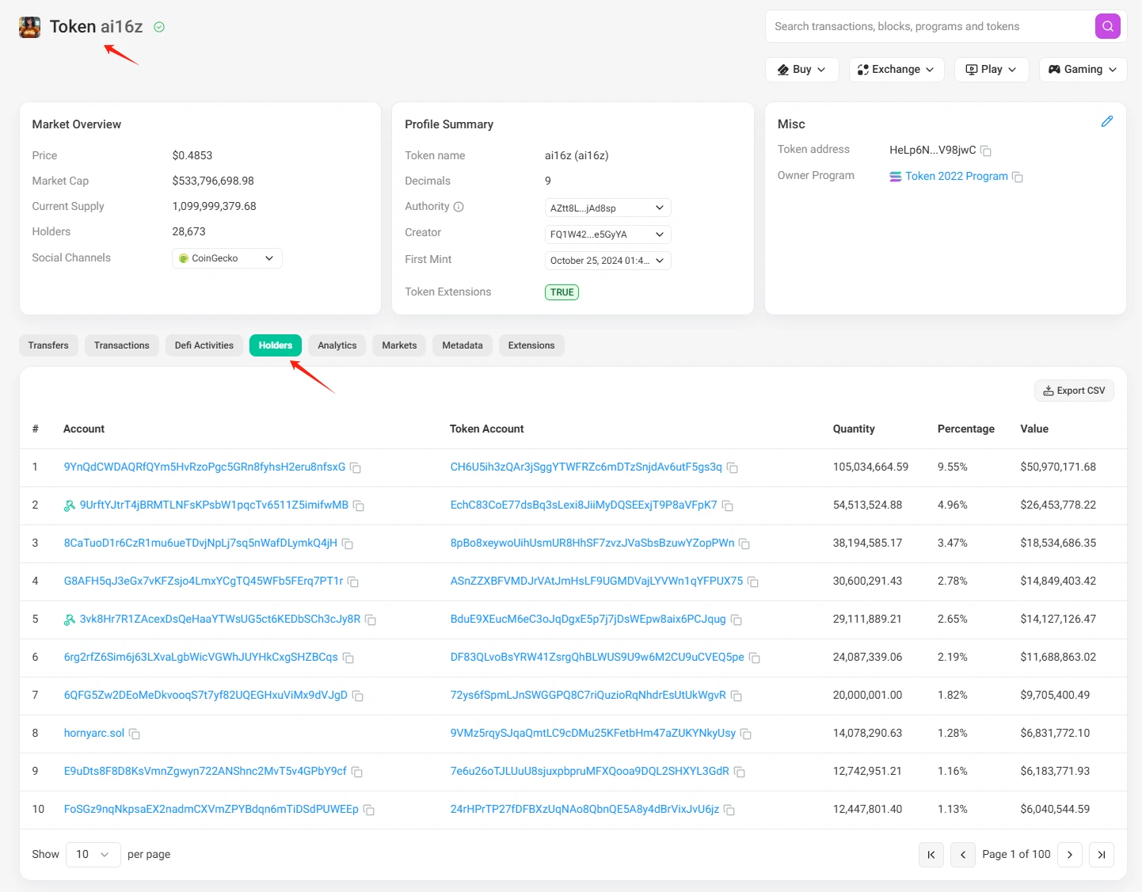Go to the last page of holders
Screen dimensions: 1142x892
pos(1101,855)
